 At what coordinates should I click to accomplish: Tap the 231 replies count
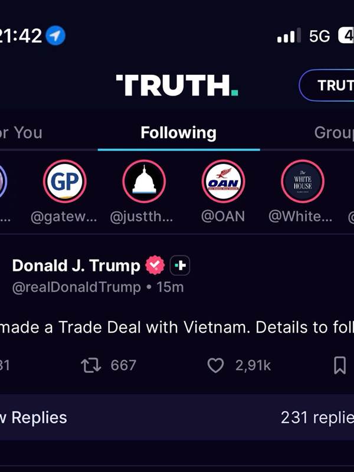click(x=317, y=418)
